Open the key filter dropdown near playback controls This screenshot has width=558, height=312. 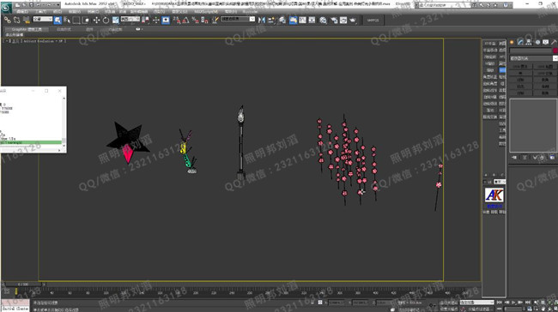pyautogui.click(x=476, y=303)
